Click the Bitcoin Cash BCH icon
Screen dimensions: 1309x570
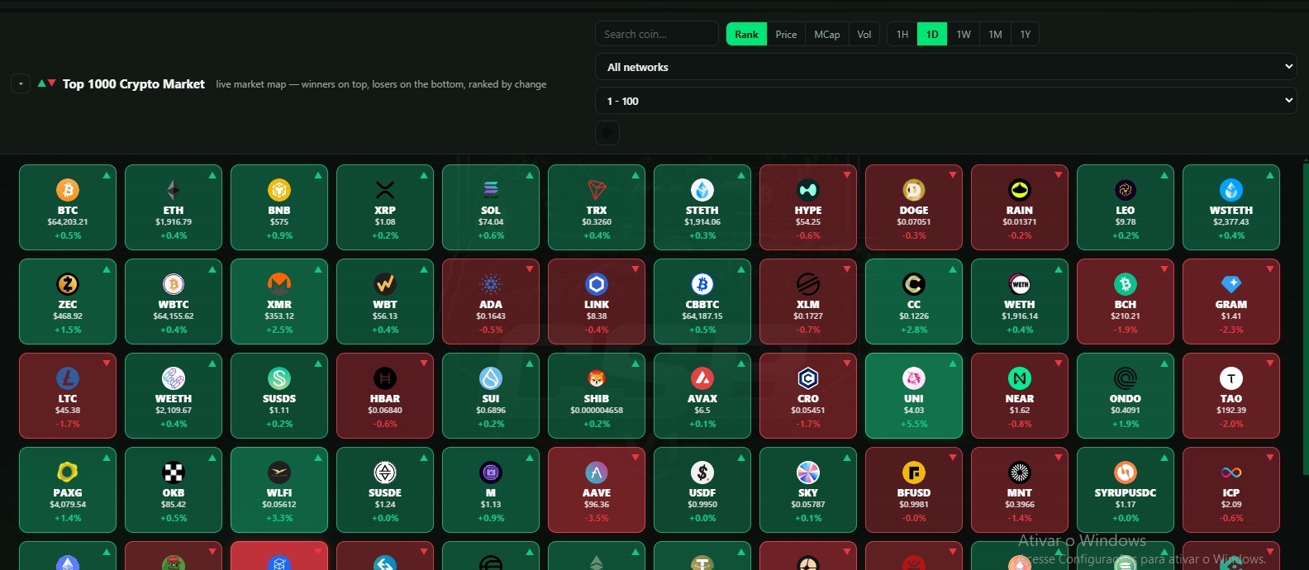point(1126,284)
